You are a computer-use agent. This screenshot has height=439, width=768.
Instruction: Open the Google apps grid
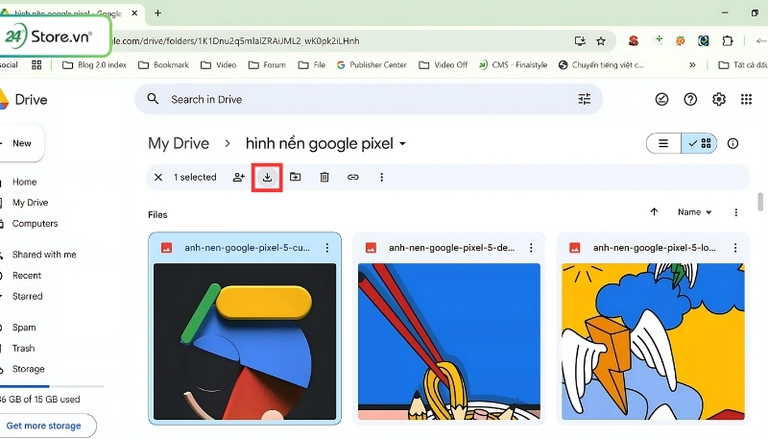pos(746,100)
